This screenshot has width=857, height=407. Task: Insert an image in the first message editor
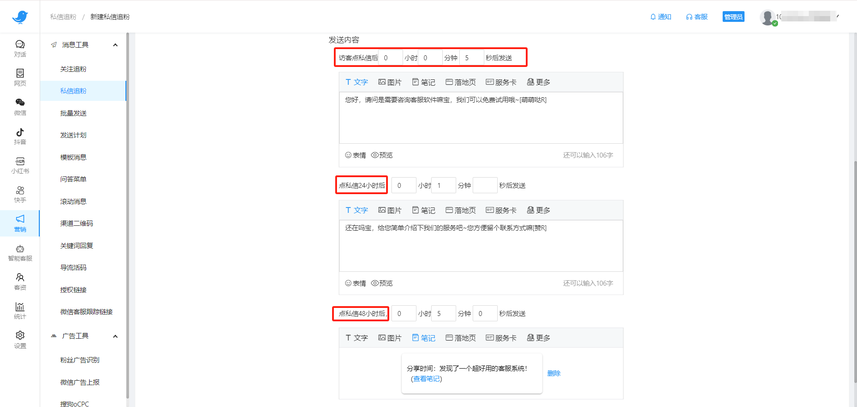click(390, 82)
